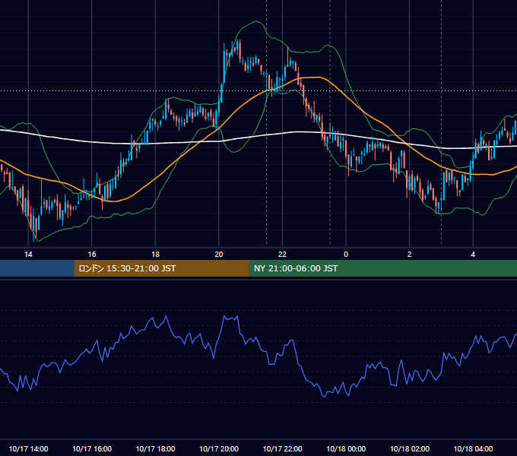Viewport: 517px width, 456px height.
Task: Click the hour label 16 on the chart axis
Action: click(92, 255)
